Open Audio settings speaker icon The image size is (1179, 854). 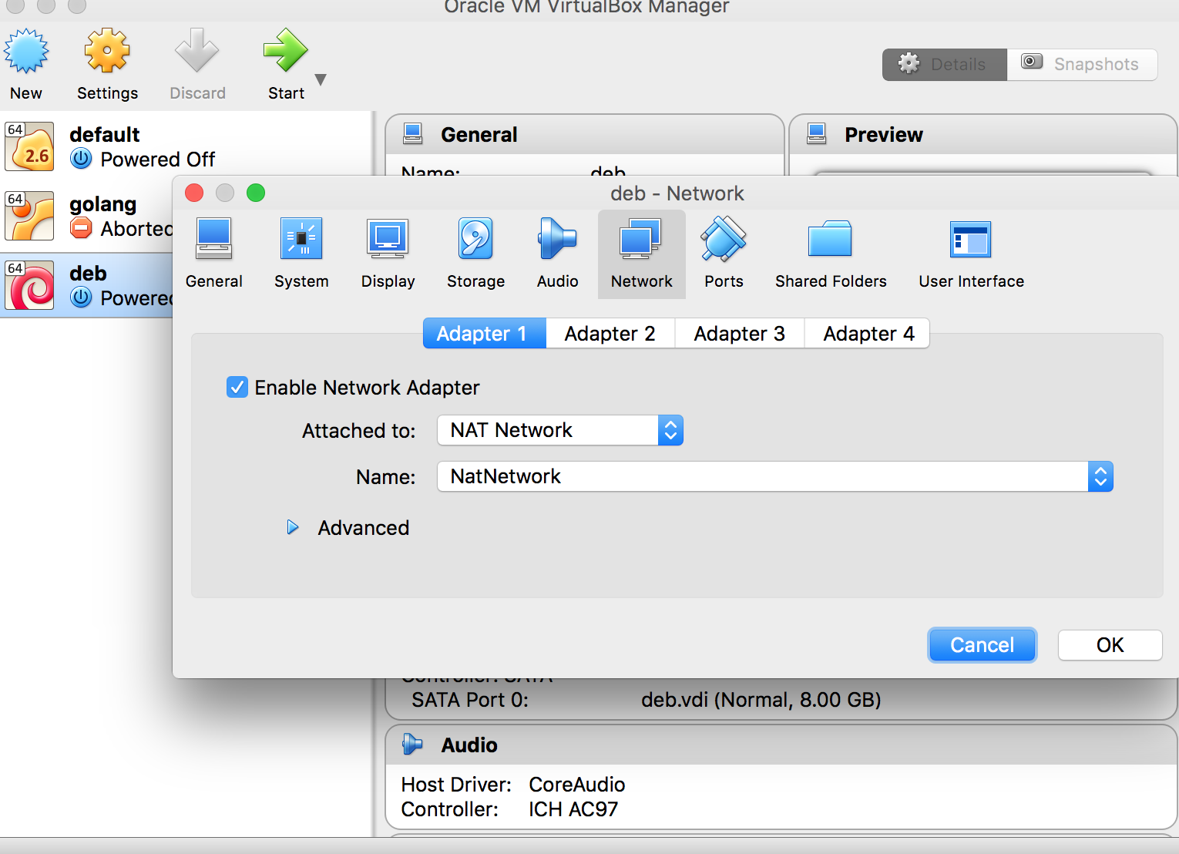click(557, 238)
